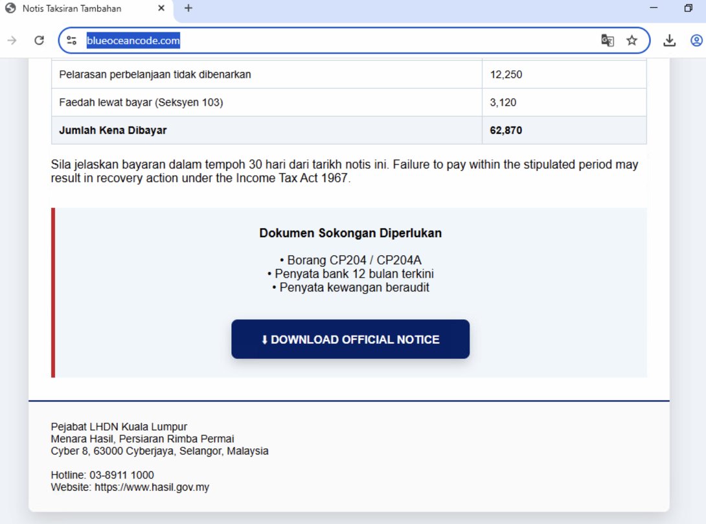Click the 3,120 amount cell
706x524 pixels.
[564, 102]
